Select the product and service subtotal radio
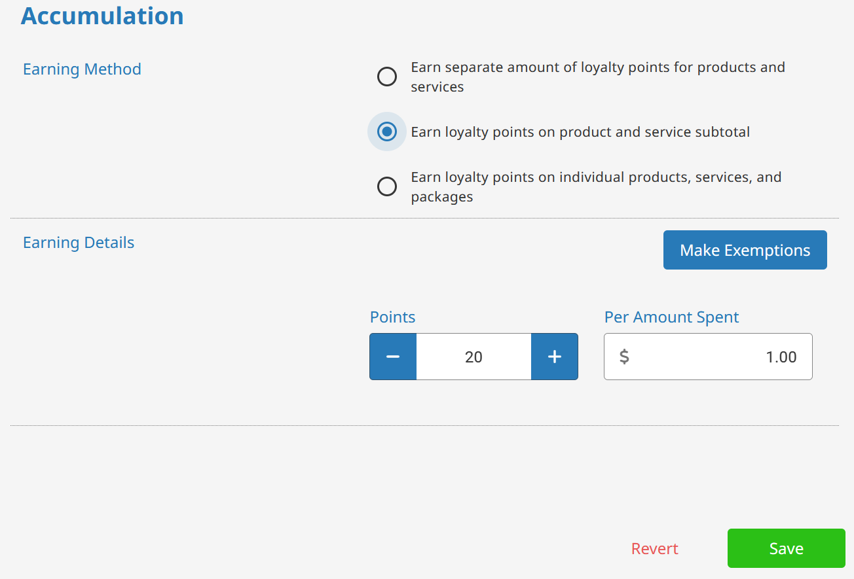This screenshot has width=854, height=579. (387, 132)
